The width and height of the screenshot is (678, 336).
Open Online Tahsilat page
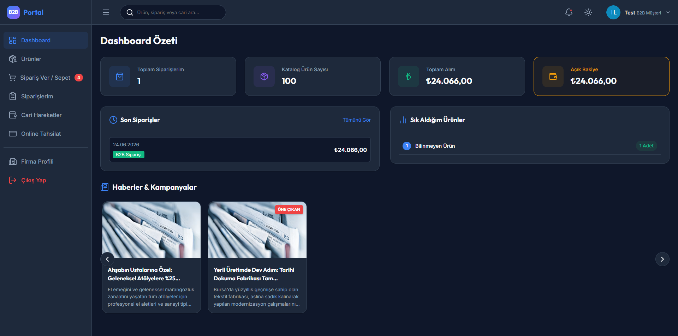[46, 134]
